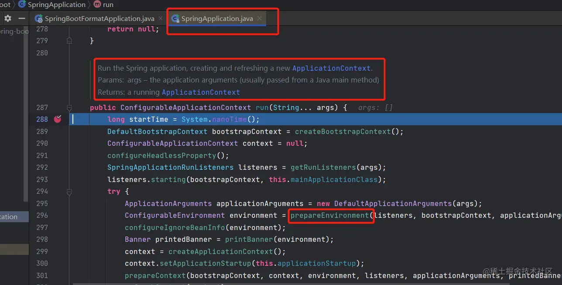Viewport: 562px width, 285px height.
Task: Click prepareContext call on line 301
Action: (x=155, y=275)
